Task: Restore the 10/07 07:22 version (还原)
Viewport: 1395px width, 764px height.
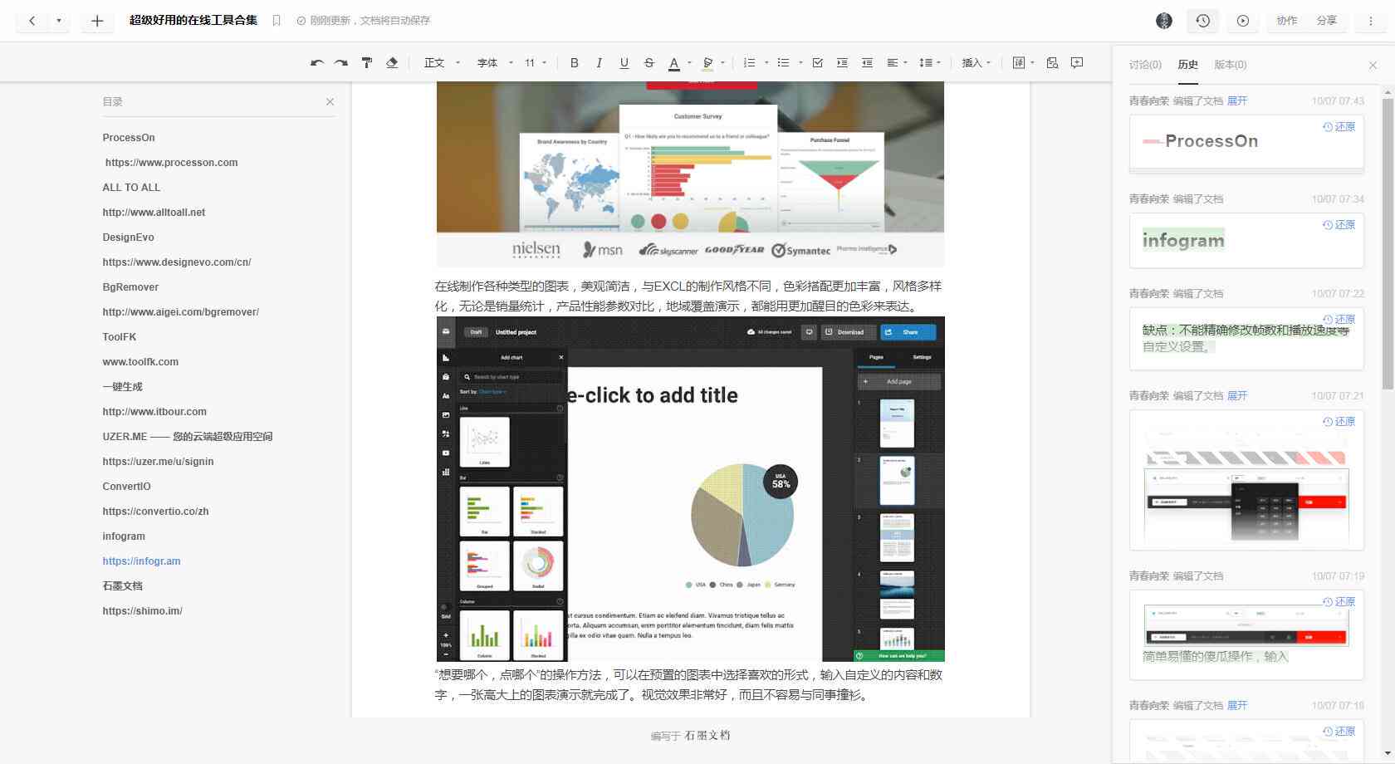Action: pos(1339,320)
